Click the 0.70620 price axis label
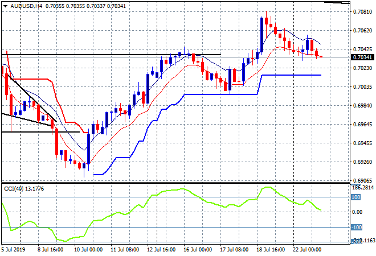This screenshot has height=256, width=376. 362,30
